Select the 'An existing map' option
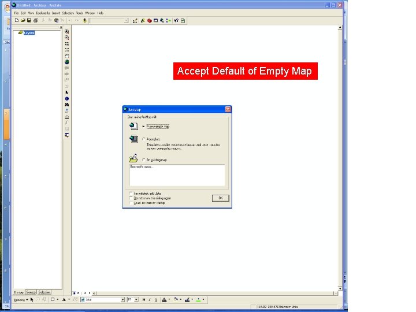Screen dimensions: 416x312 click(x=143, y=160)
